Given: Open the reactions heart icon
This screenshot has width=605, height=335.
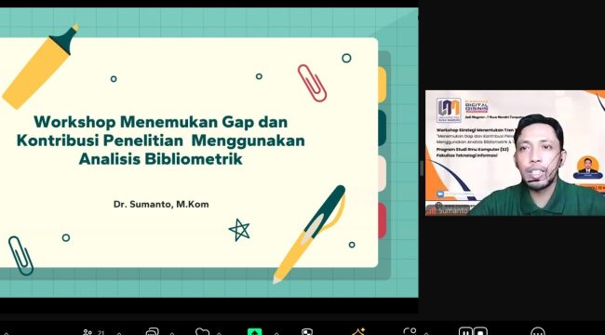Looking at the screenshot, I should click(x=202, y=332).
